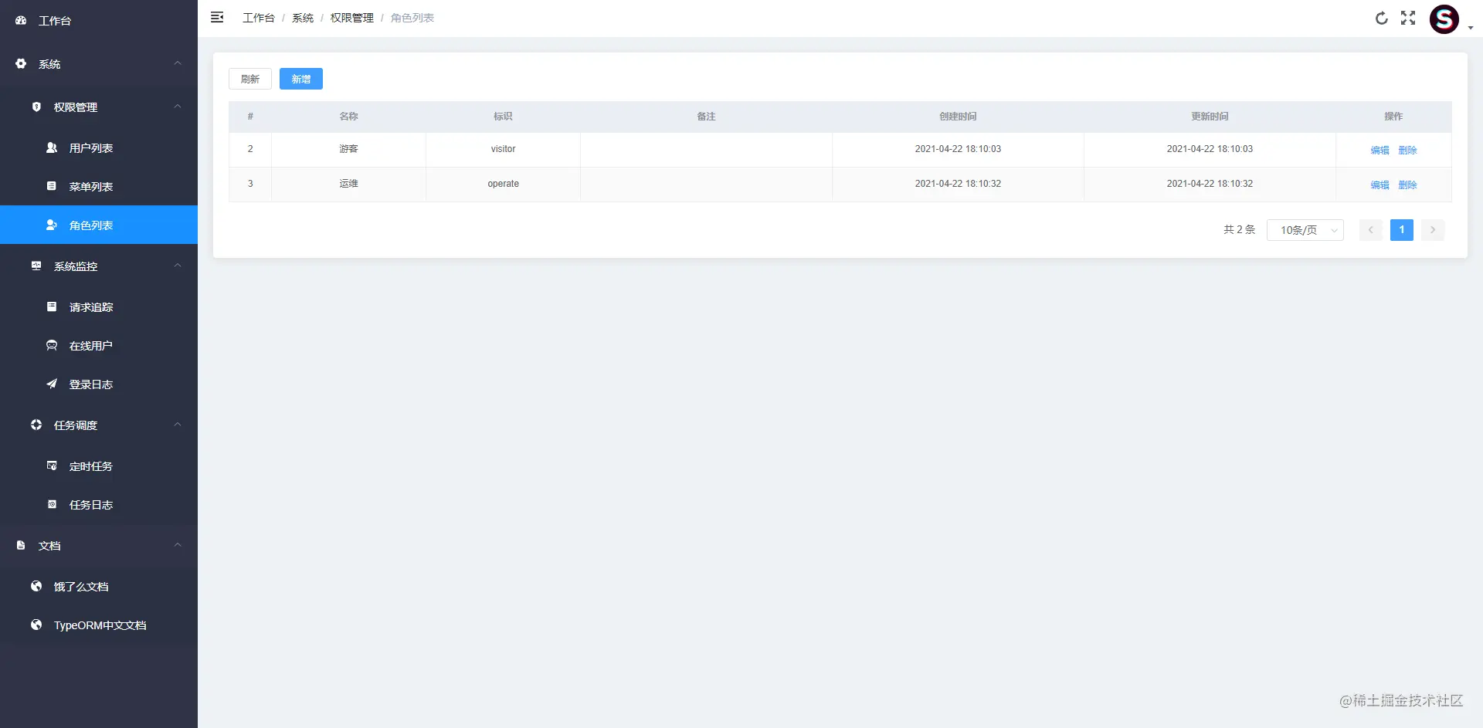Click creation time 2021-04-22 18:10:03

pos(958,149)
